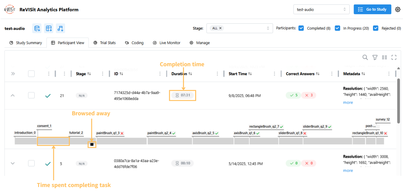Toggle the Rejected participants checkbox
403x195 pixels.
pos(376,28)
